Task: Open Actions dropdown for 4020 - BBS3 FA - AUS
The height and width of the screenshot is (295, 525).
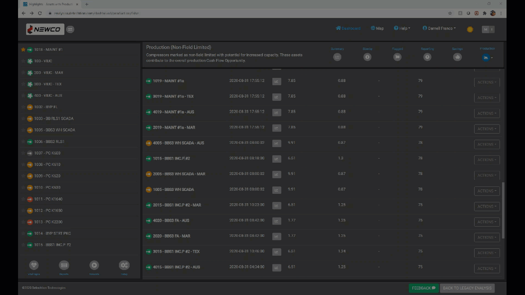Action: [487, 222]
